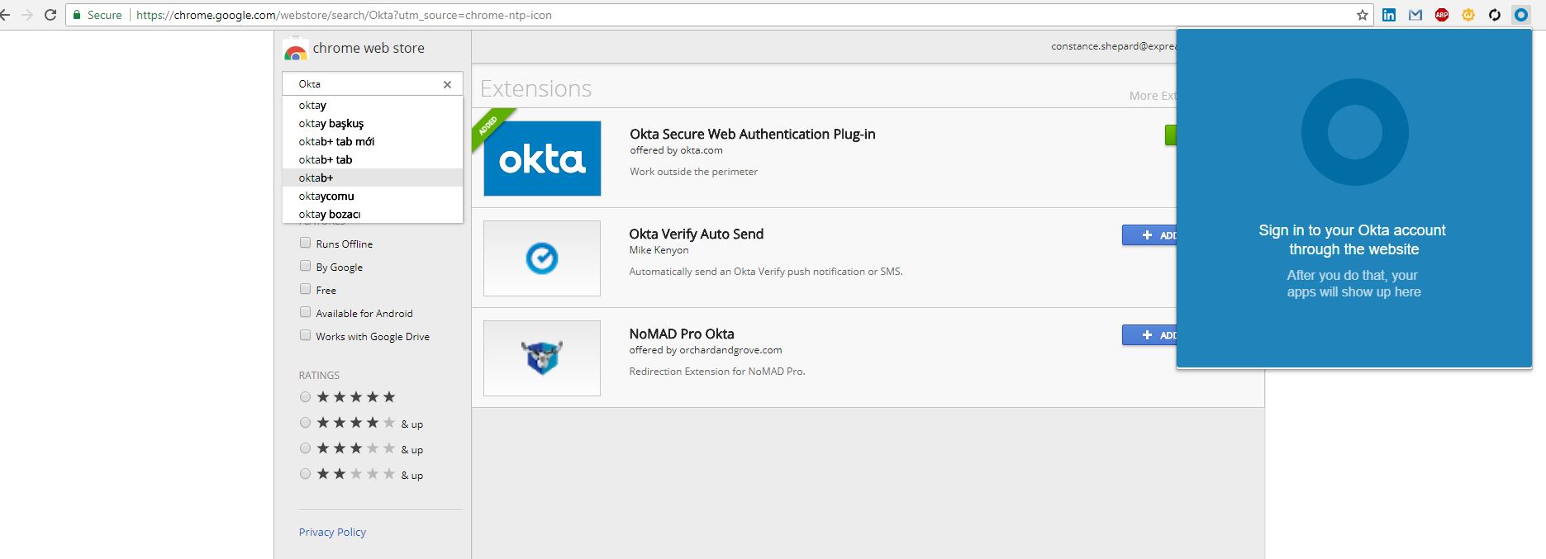The image size is (1546, 559).
Task: Select the five-star rating radio button
Action: [x=305, y=397]
